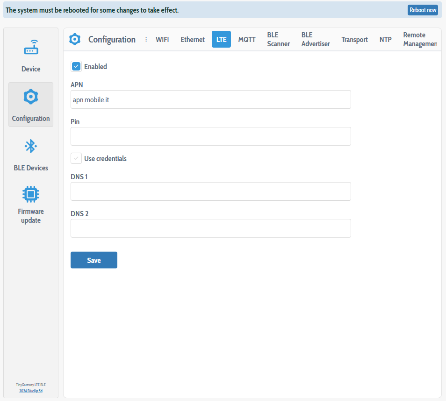This screenshot has height=401, width=446.
Task: Click into the DNS 1 input field
Action: point(210,191)
